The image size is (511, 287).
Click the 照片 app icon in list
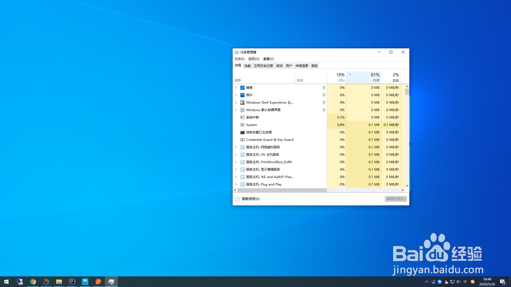point(242,95)
